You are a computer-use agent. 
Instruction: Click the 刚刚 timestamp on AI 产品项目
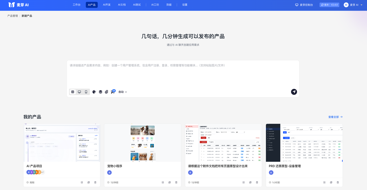(x=32, y=183)
